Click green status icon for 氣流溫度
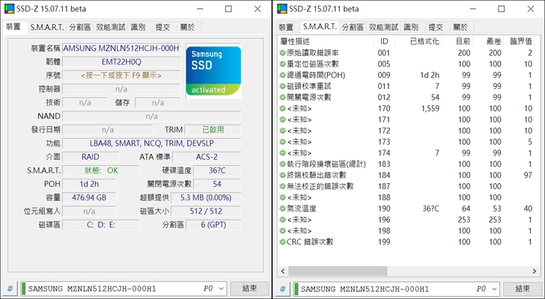Viewport: 545px width, 299px height. tap(282, 209)
